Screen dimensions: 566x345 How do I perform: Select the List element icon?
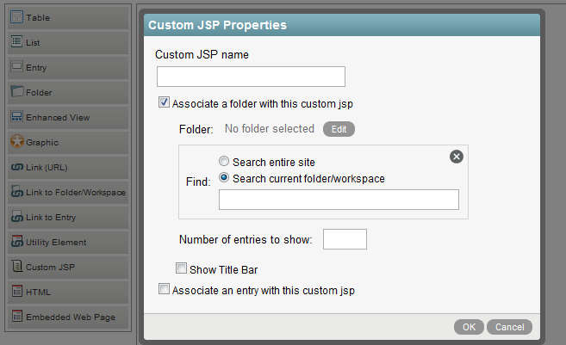click(x=16, y=41)
